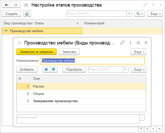This screenshot has width=165, height=133.
Task: Move stage down with arrow button
Action: 54,69
